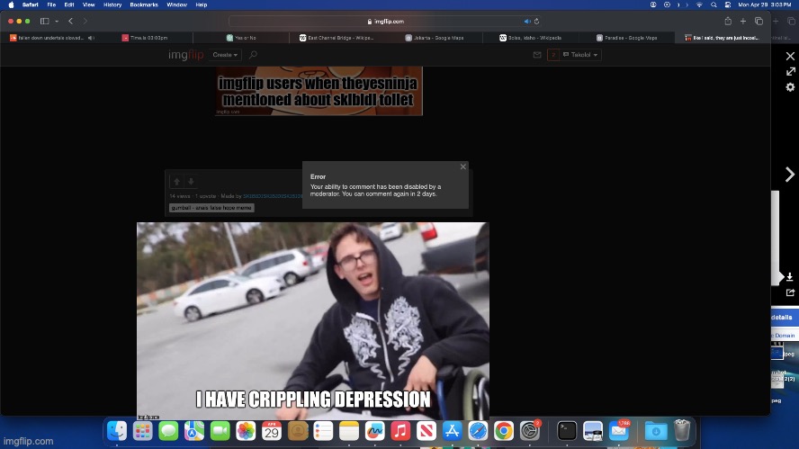Open the crippling depression meme image

(x=313, y=320)
